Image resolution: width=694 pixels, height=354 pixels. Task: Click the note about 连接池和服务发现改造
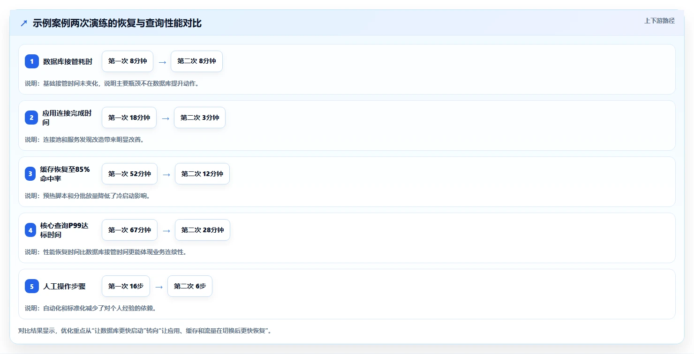pyautogui.click(x=84, y=140)
